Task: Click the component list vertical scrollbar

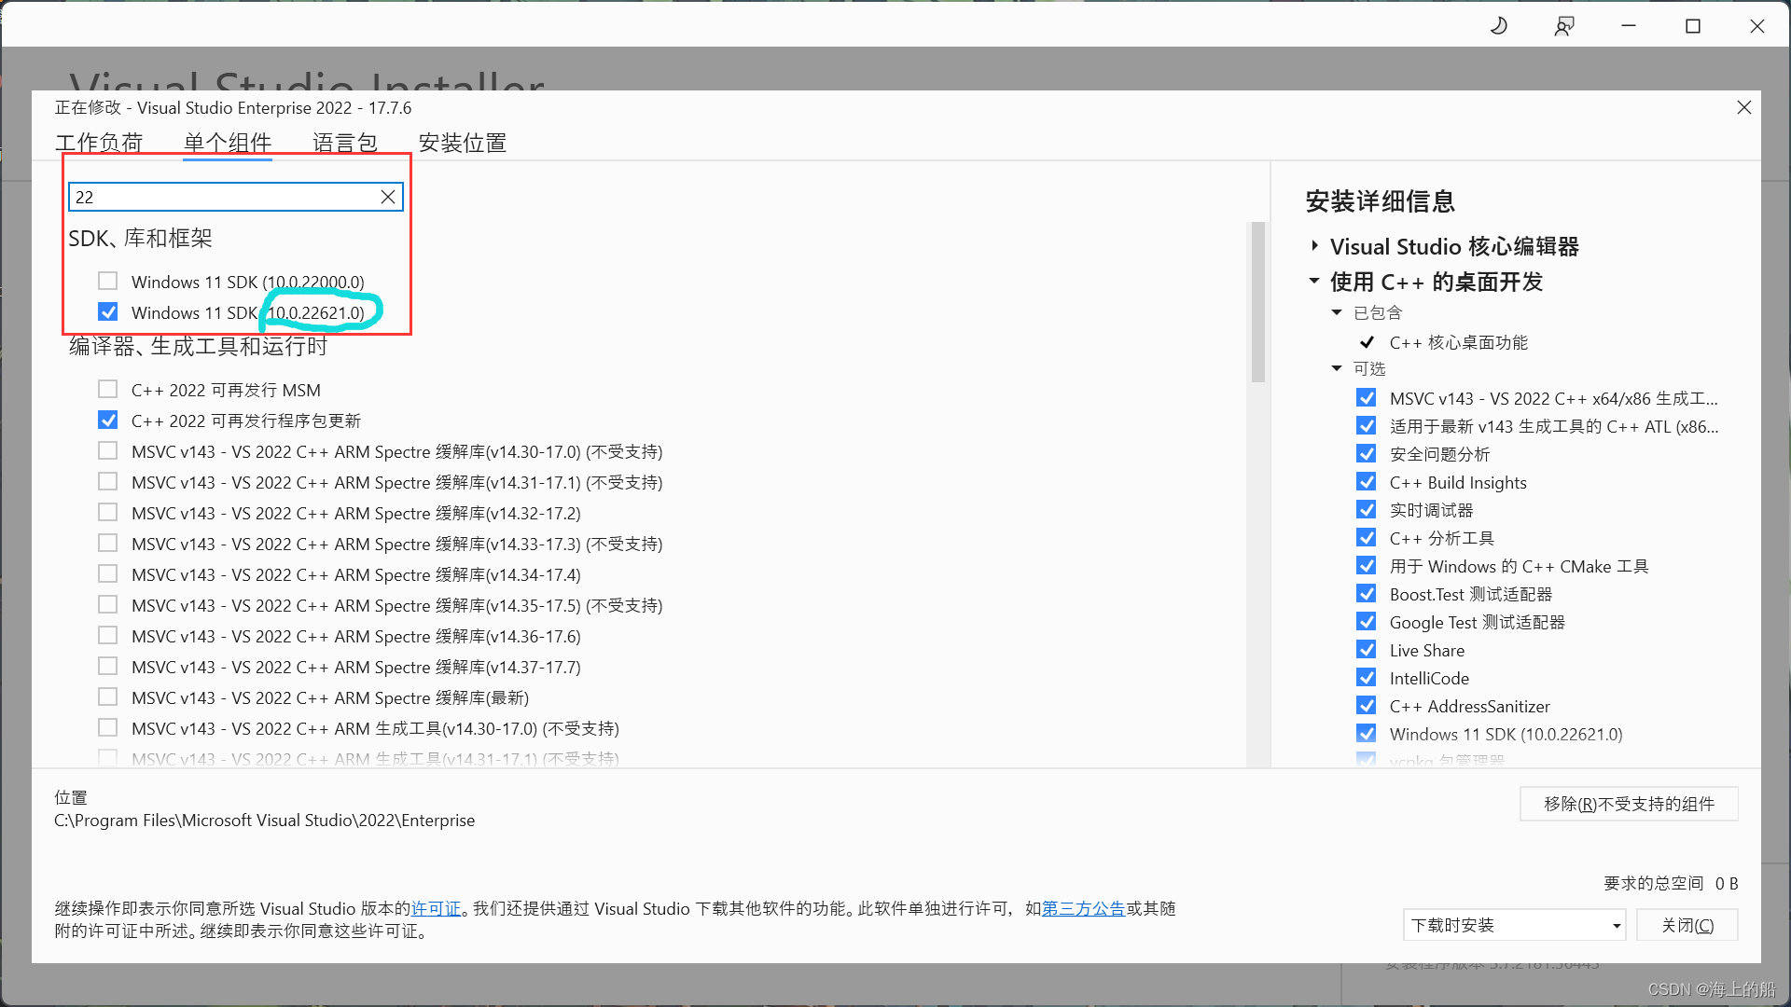Action: point(1257,302)
